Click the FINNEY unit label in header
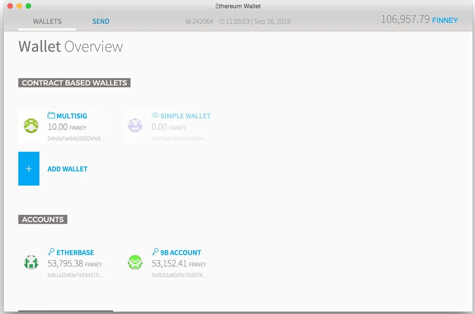The height and width of the screenshot is (314, 475). 445,20
